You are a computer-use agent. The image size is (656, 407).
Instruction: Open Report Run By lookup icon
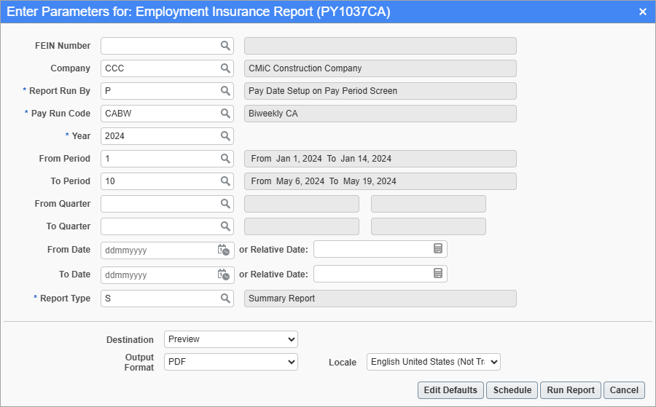pos(225,91)
